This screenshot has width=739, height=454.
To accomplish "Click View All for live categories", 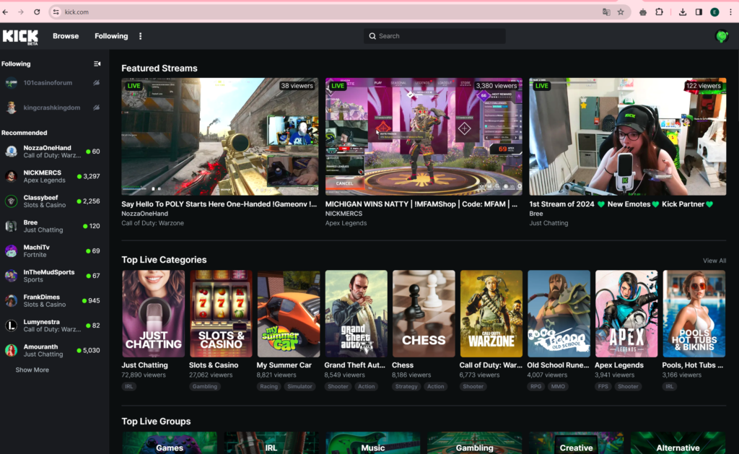I will 714,261.
